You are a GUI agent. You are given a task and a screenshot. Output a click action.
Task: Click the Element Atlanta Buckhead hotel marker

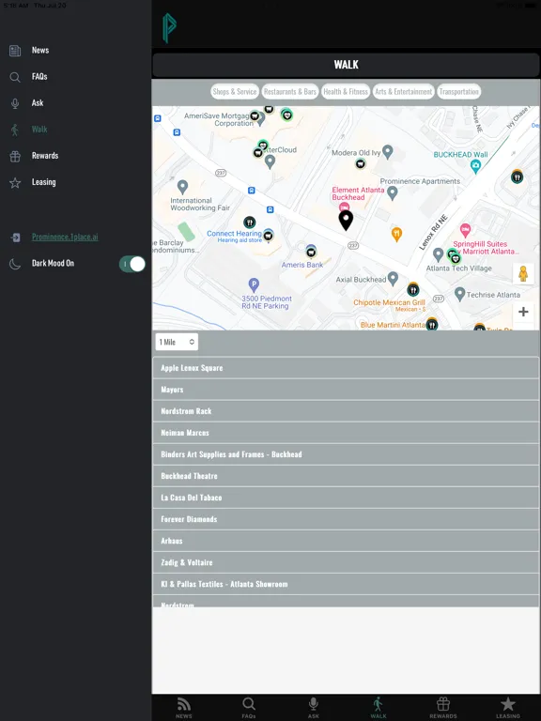coord(344,207)
